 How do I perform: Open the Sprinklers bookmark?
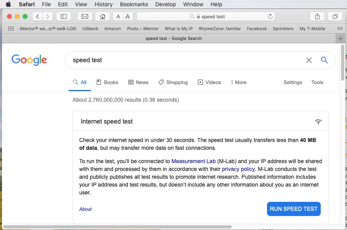(283, 29)
